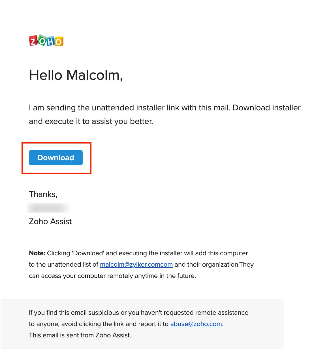Viewport: 312px width, 349px height.
Task: Click the "Thanks," sign-off text
Action: (43, 194)
